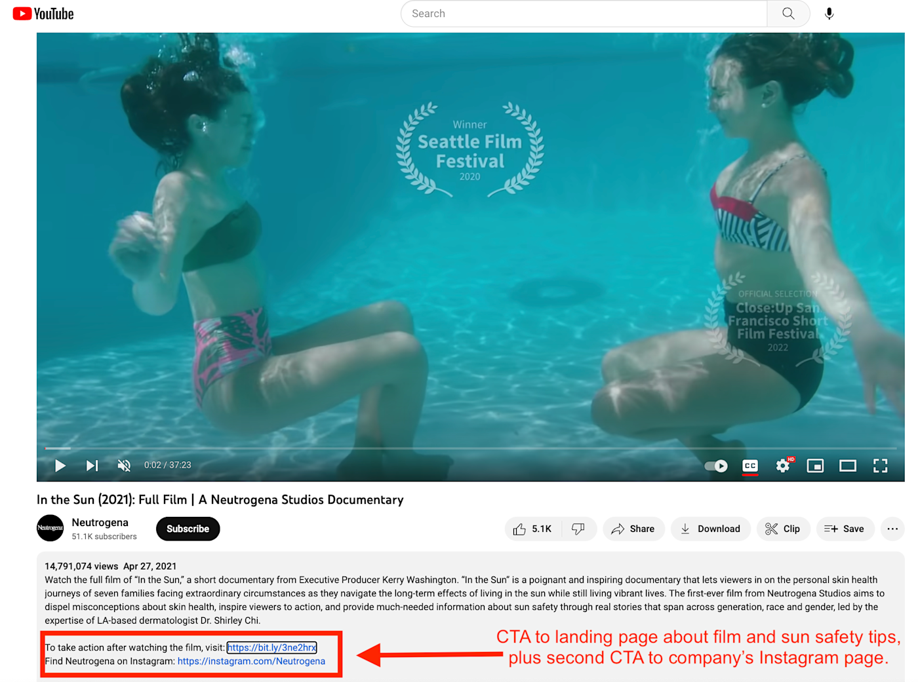
Task: Dislike the video
Action: pos(578,529)
